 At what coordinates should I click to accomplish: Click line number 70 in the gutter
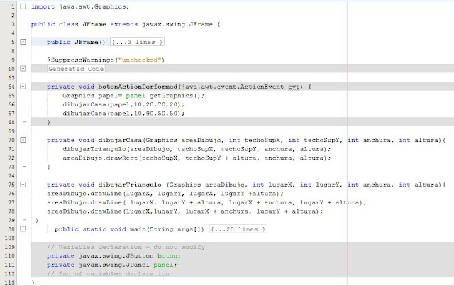(x=11, y=141)
